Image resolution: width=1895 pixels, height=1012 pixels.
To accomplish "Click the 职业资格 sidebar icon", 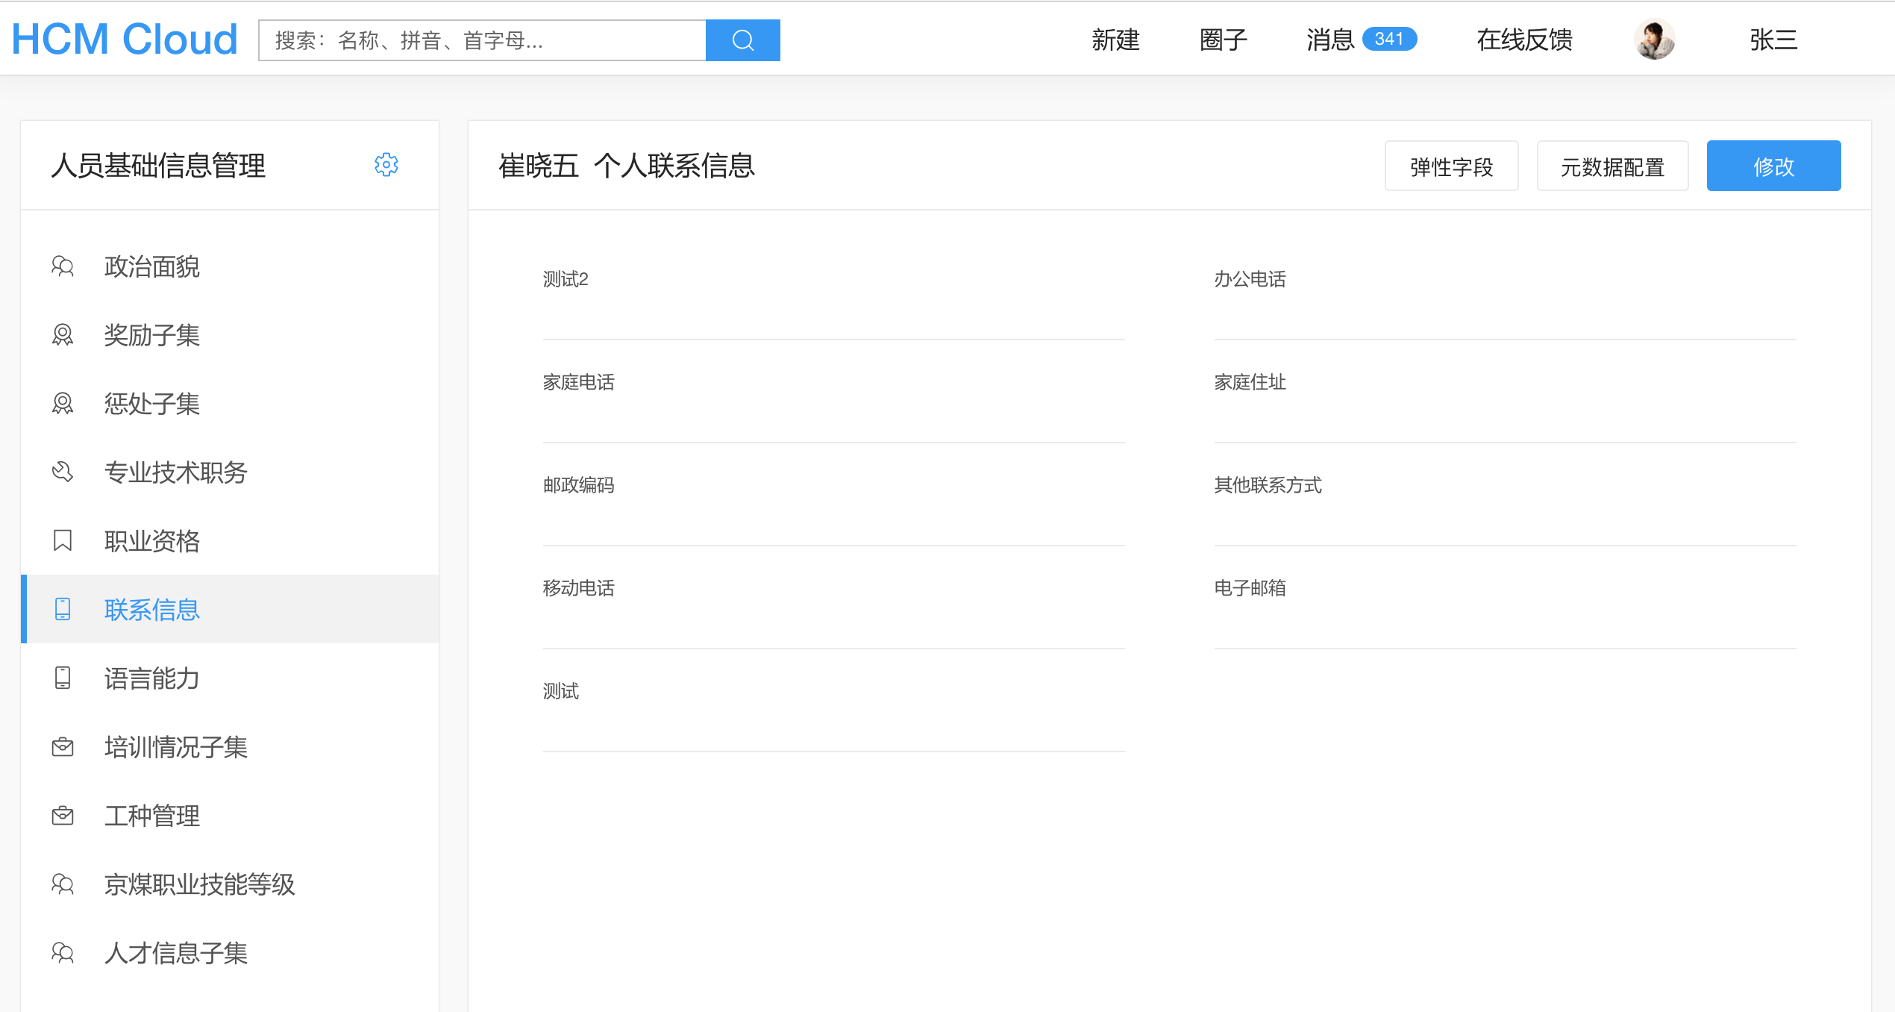I will tap(63, 540).
